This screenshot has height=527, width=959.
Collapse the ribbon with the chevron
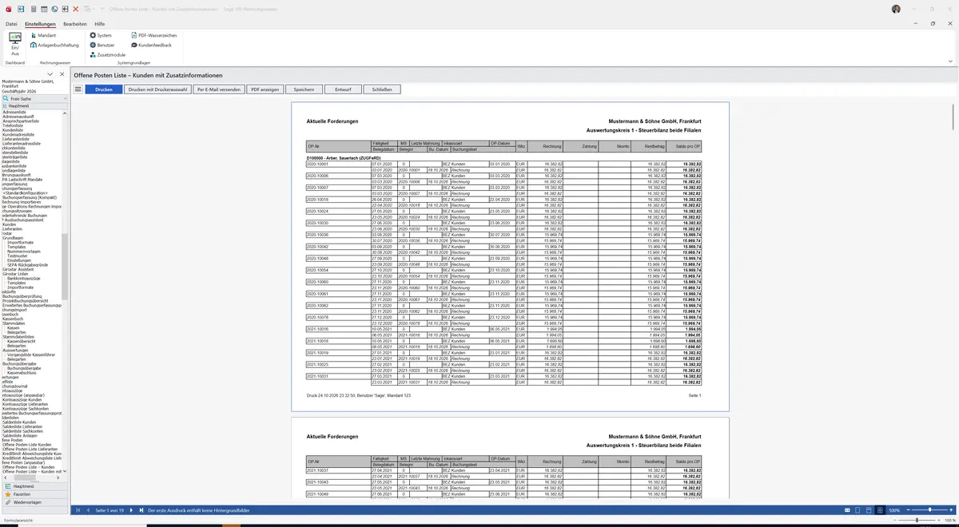950,61
